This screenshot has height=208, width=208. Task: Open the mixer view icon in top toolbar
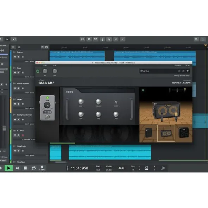point(82,39)
